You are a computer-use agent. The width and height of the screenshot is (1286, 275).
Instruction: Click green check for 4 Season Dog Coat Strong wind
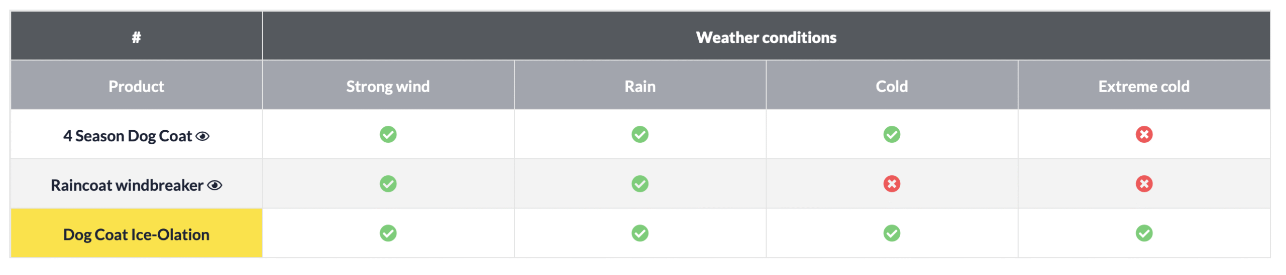coord(388,134)
